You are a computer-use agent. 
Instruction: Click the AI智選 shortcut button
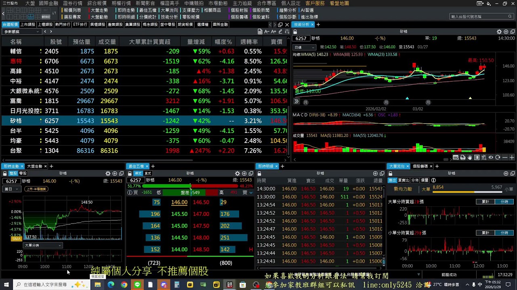307,10
